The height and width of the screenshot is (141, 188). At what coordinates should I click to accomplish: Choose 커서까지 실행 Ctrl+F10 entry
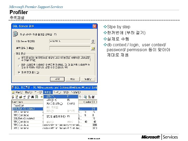[61, 104]
